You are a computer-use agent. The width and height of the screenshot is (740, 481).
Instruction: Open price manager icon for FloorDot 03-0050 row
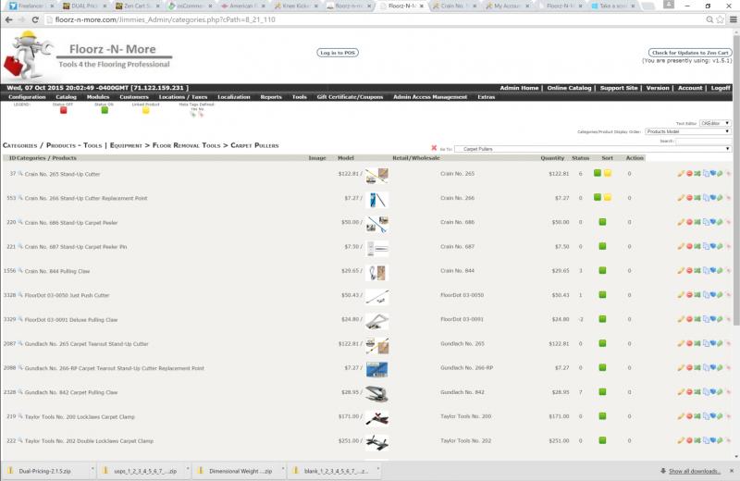720,295
